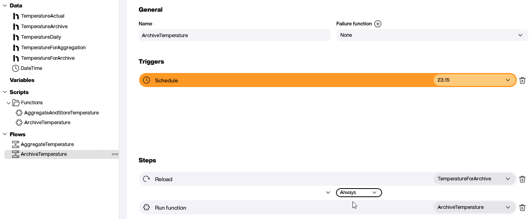
Task: Click the Schedule trigger clock icon
Action: click(x=147, y=80)
